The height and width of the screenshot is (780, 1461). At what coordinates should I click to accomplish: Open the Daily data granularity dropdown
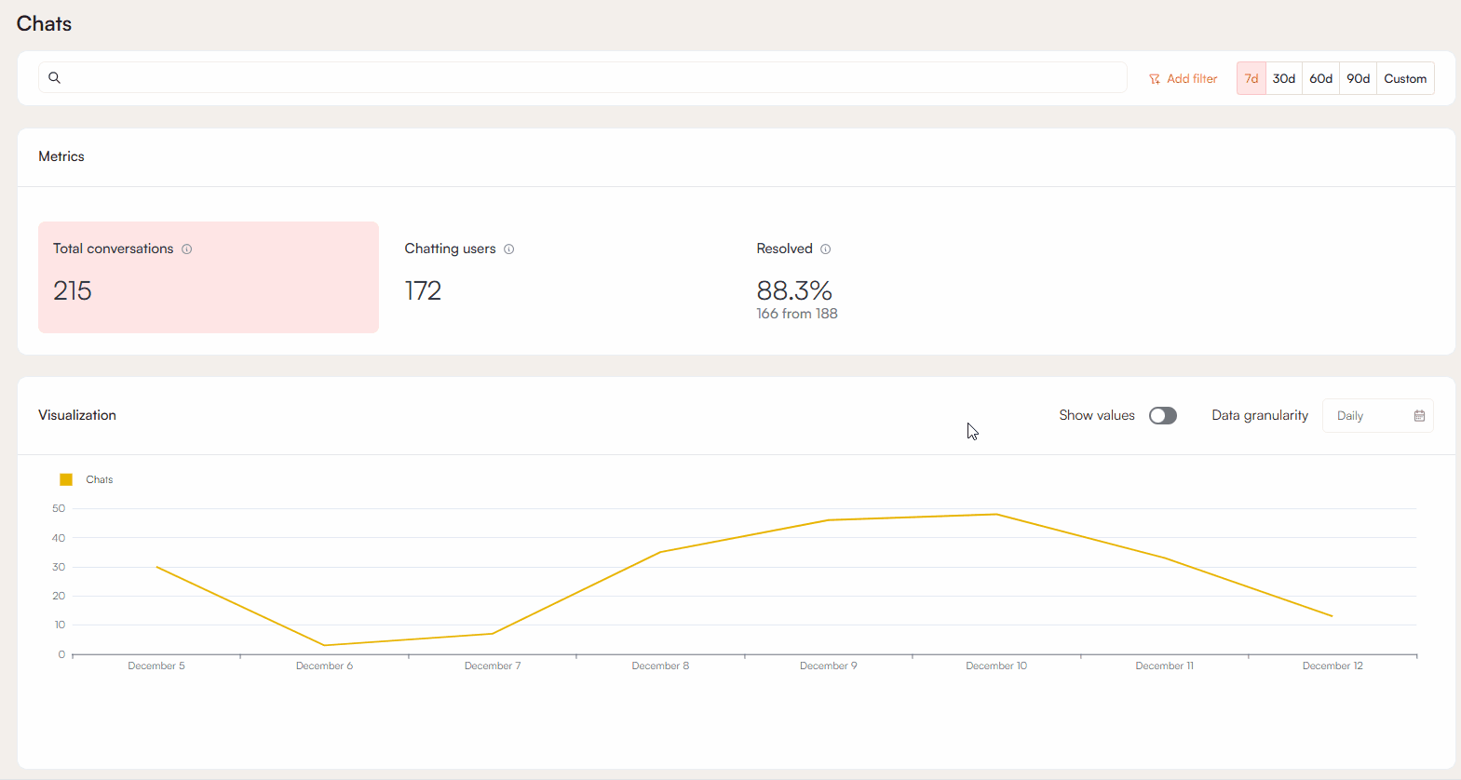click(1370, 416)
